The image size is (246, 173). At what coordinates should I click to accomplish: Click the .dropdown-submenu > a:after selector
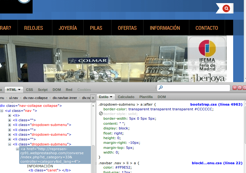tap(126, 104)
